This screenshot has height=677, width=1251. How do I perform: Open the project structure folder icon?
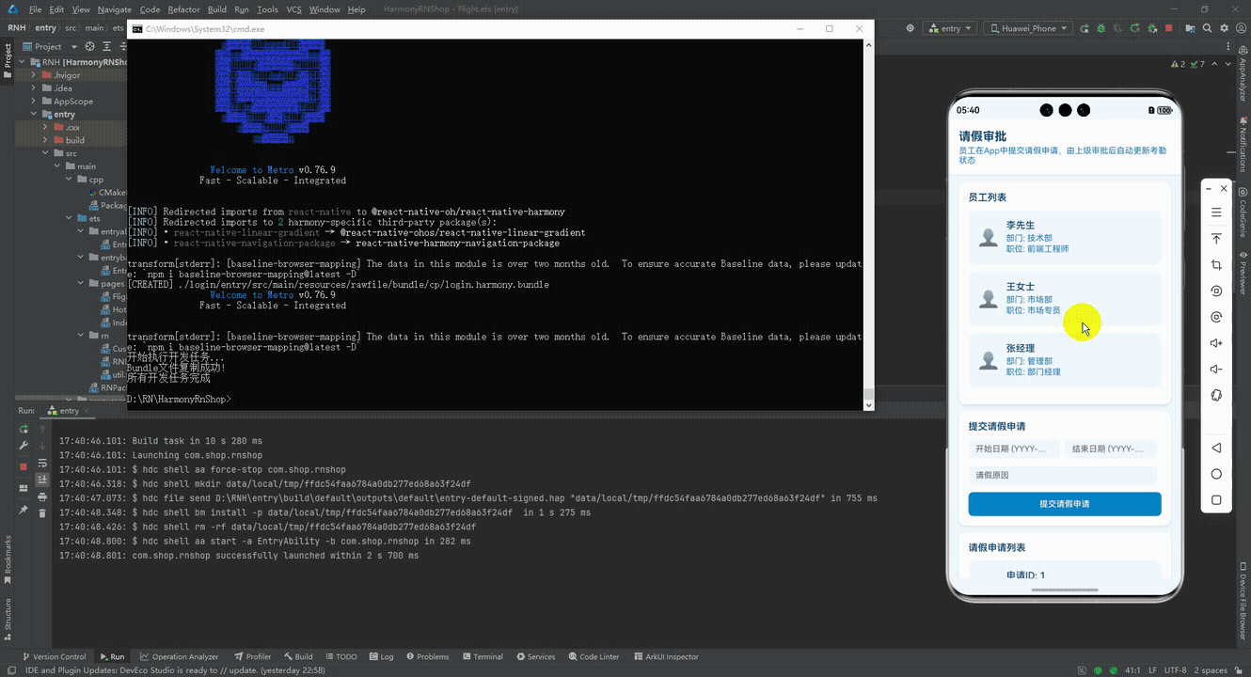(1190, 28)
